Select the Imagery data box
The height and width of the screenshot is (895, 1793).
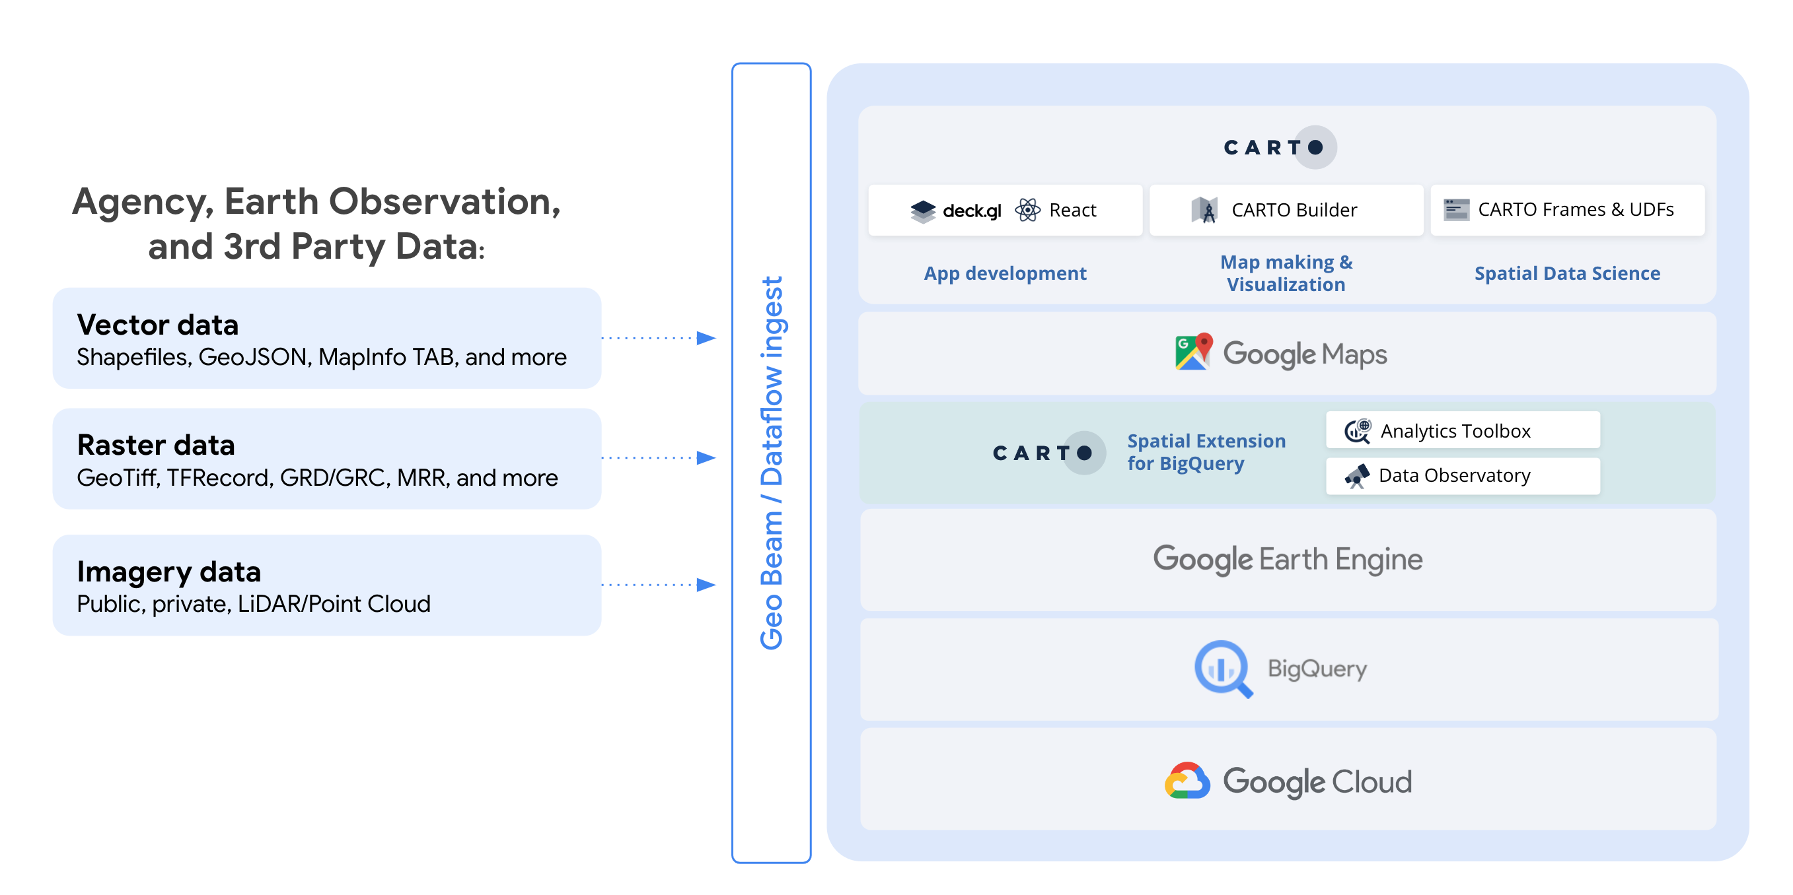tap(326, 585)
